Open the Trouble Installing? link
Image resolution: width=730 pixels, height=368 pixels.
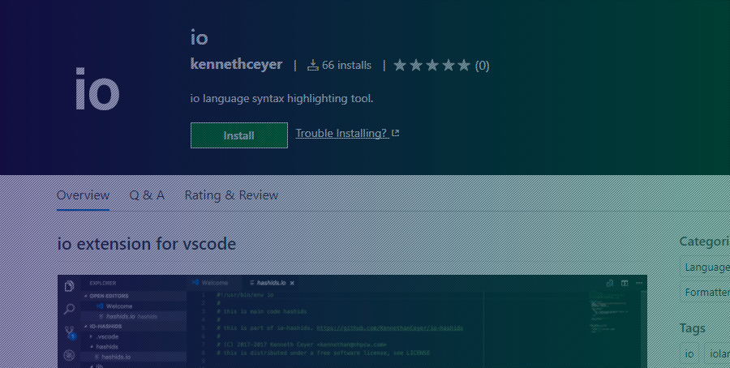[x=342, y=134]
